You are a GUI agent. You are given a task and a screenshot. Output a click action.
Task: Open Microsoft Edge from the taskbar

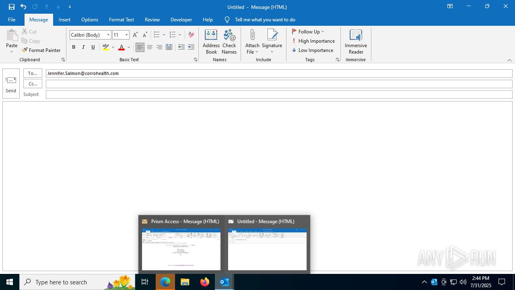165,282
